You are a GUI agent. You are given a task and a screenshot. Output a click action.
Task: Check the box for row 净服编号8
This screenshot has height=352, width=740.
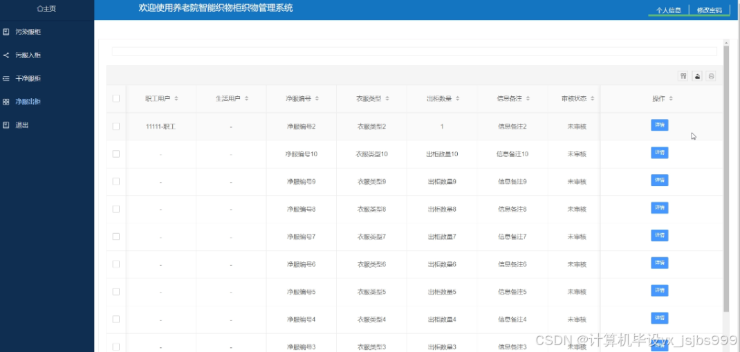coord(116,209)
